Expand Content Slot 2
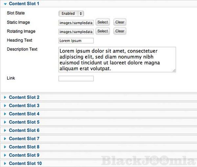The width and height of the screenshot is (197, 167). click(x=24, y=97)
